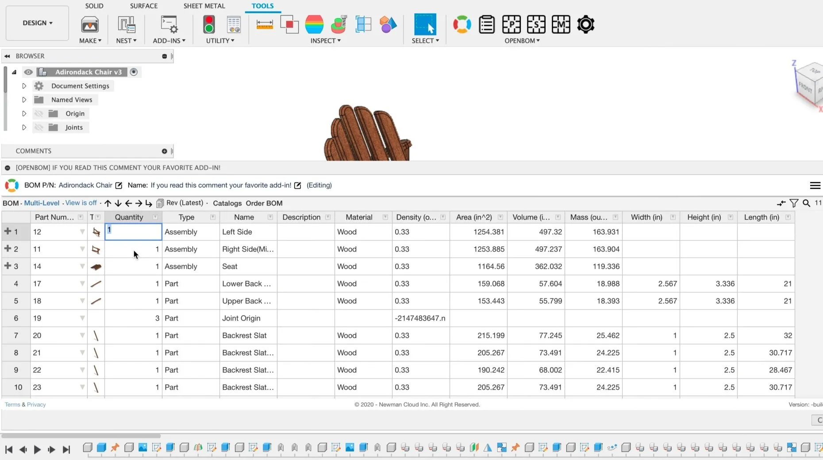The height and width of the screenshot is (460, 823).
Task: Launch the OpenBOM colored ring icon
Action: pos(462,24)
